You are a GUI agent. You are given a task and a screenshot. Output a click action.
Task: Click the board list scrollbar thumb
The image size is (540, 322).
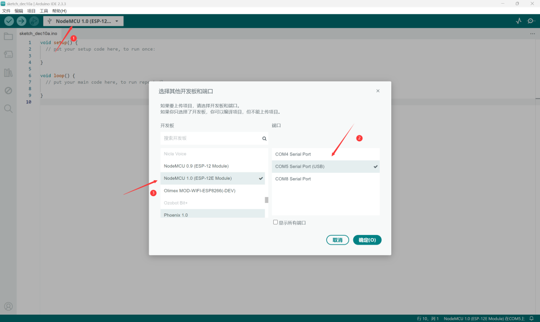pyautogui.click(x=266, y=200)
